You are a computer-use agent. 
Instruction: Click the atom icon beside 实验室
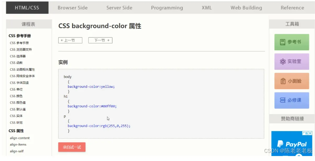[283, 61]
